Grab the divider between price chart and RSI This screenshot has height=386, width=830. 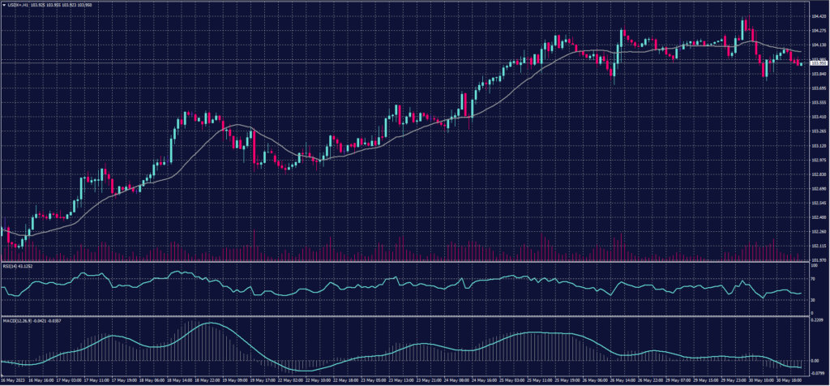pos(405,261)
